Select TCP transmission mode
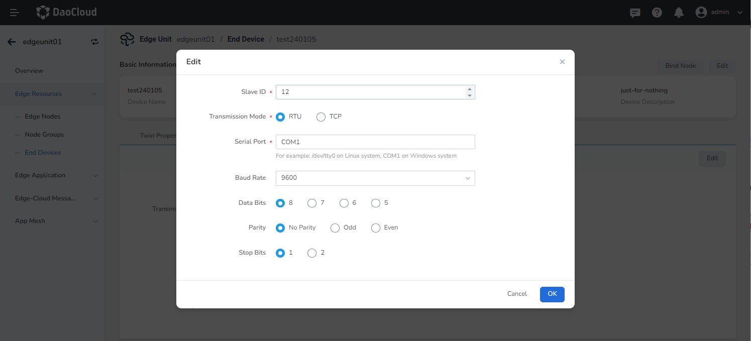This screenshot has width=751, height=341. [321, 117]
